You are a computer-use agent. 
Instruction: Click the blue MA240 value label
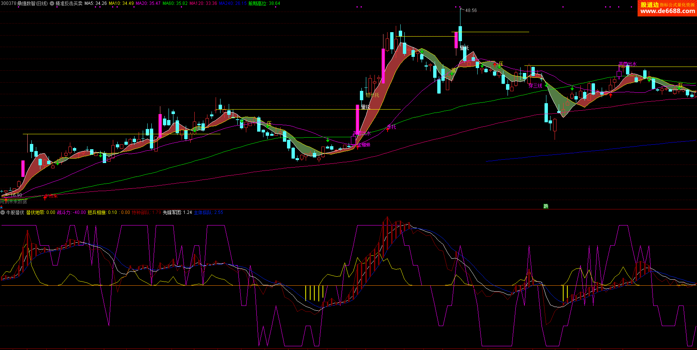point(232,3)
